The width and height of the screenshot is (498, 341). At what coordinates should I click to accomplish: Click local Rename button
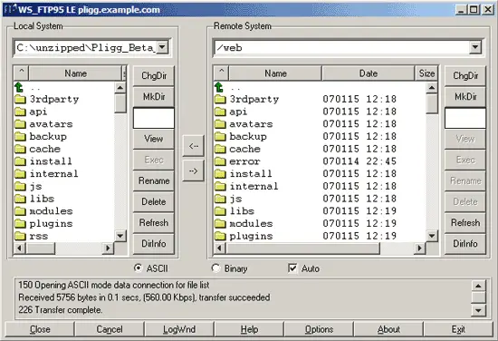pos(154,180)
